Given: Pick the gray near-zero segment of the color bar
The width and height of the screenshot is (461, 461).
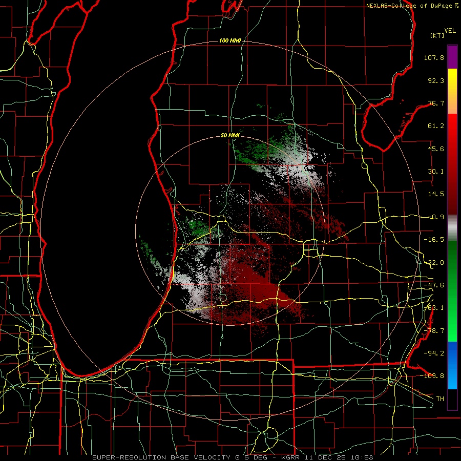Looking at the screenshot, I should pyautogui.click(x=452, y=228).
